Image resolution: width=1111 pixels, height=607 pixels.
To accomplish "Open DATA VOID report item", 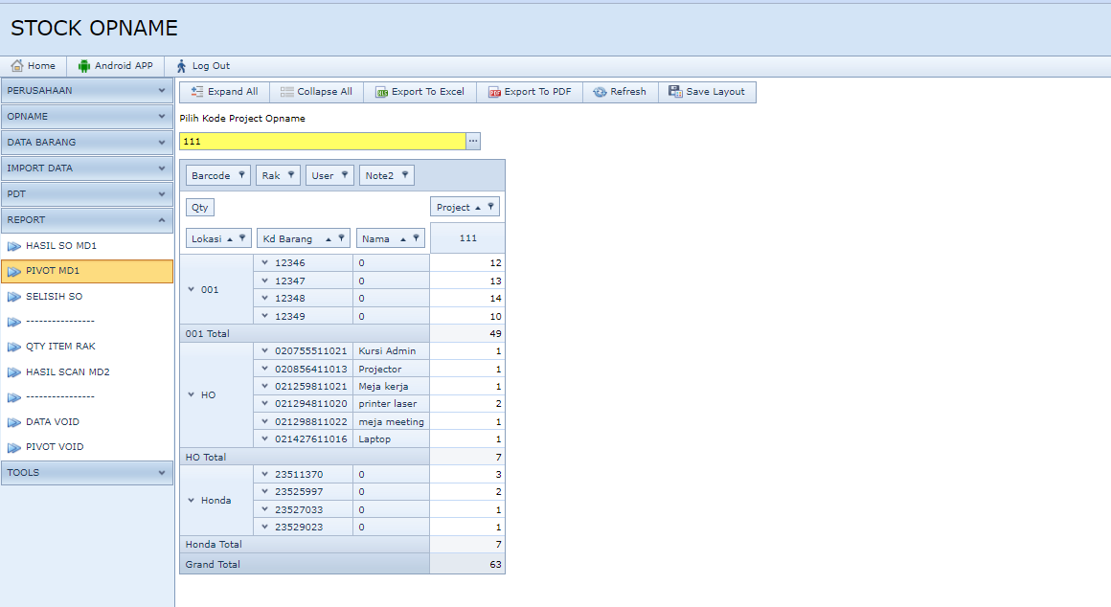I will 52,422.
